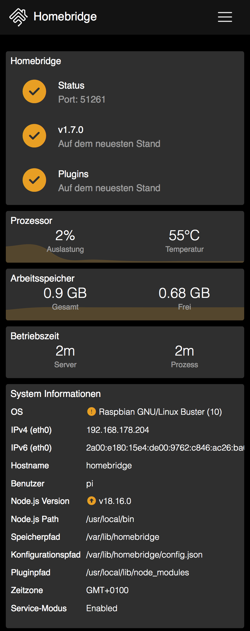Click the Port 51261 status text

(82, 99)
